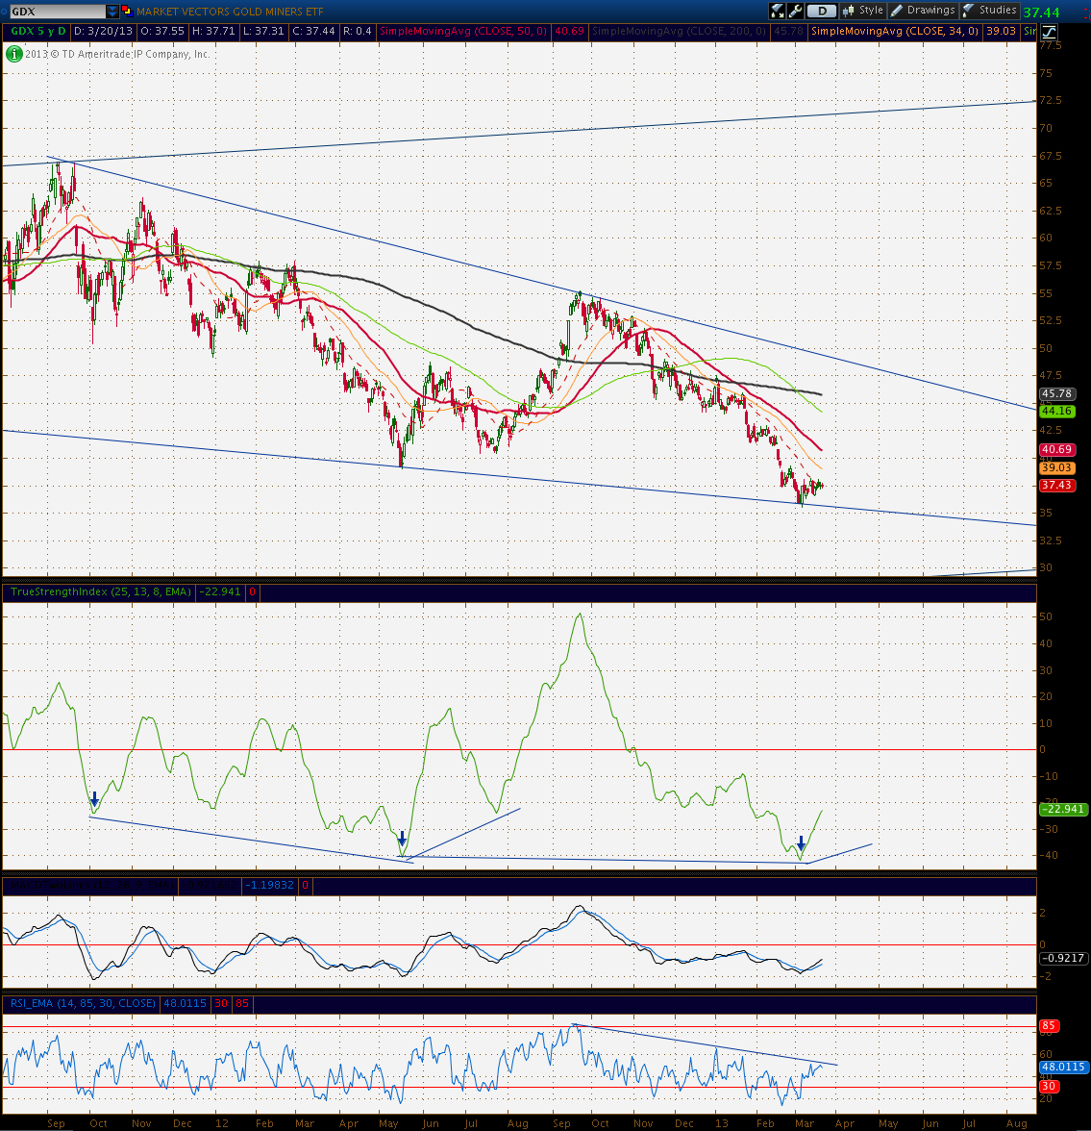Click the -1.19832 MACD header value
The image size is (1091, 1131).
tap(270, 885)
